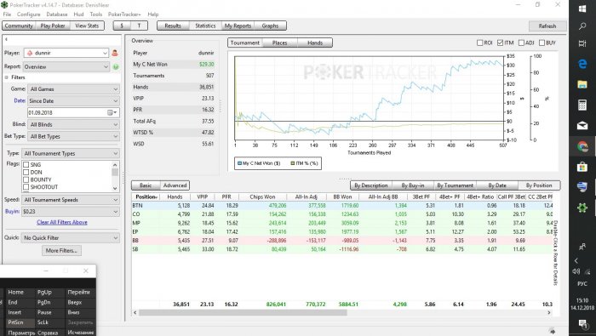The height and width of the screenshot is (336, 596).
Task: Open the Date dropdown Since Date
Action: click(73, 101)
